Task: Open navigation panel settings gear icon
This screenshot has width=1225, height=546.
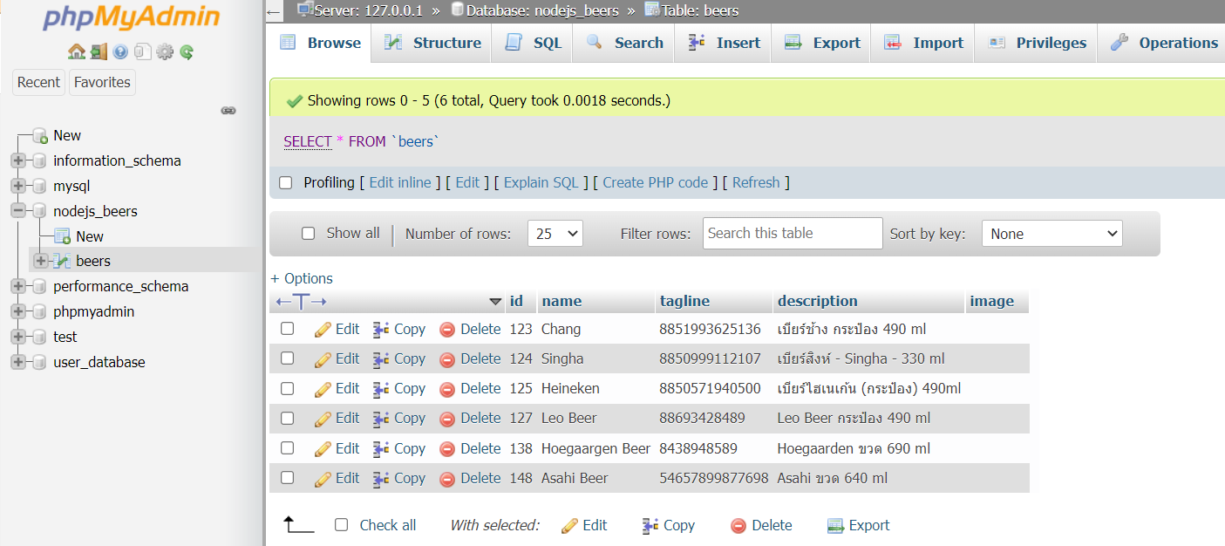Action: [x=165, y=52]
